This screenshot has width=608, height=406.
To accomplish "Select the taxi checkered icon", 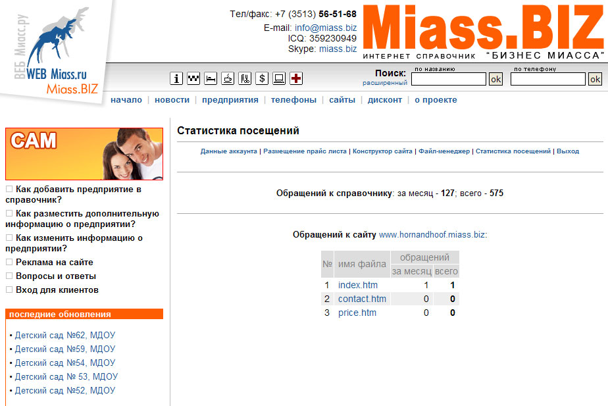I will coord(193,78).
